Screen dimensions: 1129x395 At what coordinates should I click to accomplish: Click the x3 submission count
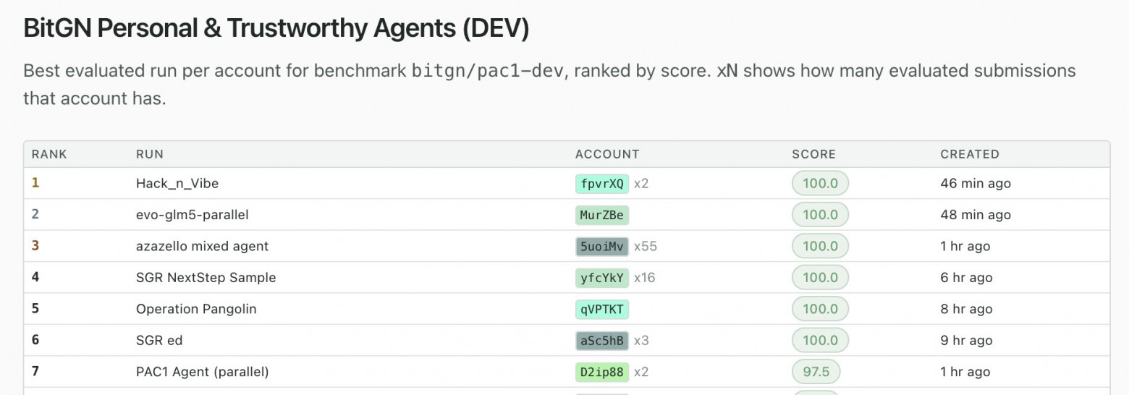[x=641, y=341]
